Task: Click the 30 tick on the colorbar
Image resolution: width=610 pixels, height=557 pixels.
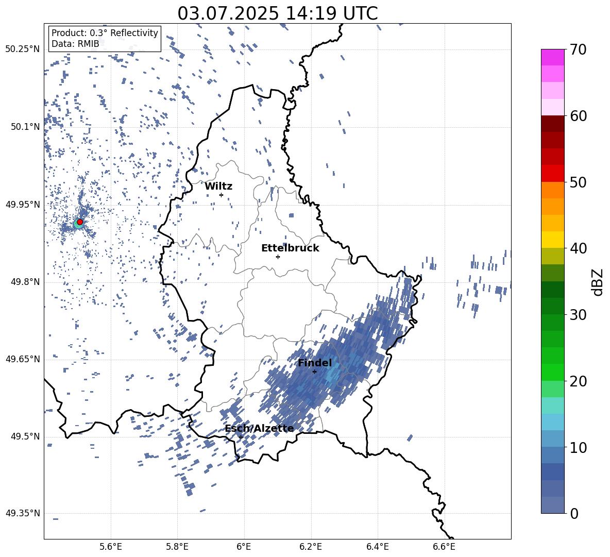Action: (x=578, y=315)
